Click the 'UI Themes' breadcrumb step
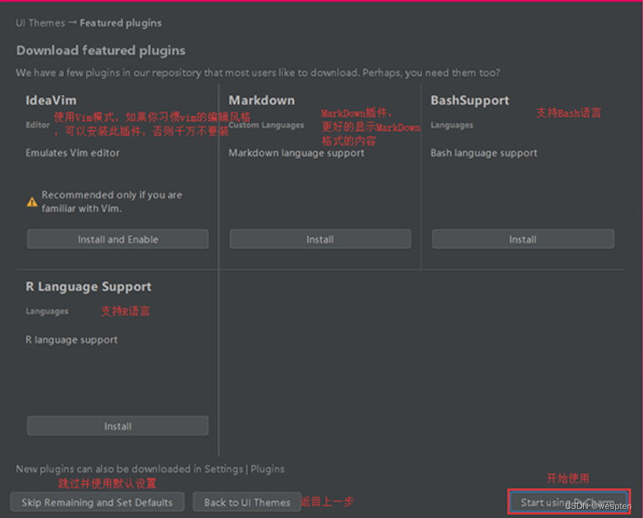The image size is (643, 518). [x=40, y=23]
